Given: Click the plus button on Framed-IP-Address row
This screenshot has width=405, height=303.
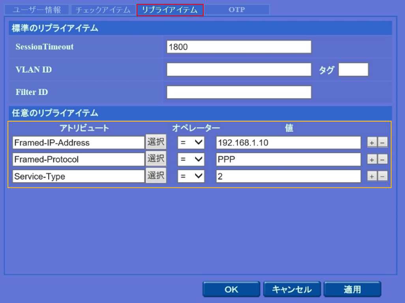Looking at the screenshot, I should [372, 143].
